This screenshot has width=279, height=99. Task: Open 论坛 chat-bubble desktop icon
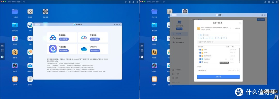tap(30, 52)
